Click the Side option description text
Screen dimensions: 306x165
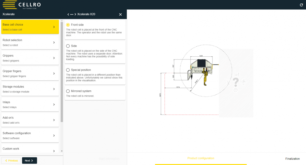94,55
